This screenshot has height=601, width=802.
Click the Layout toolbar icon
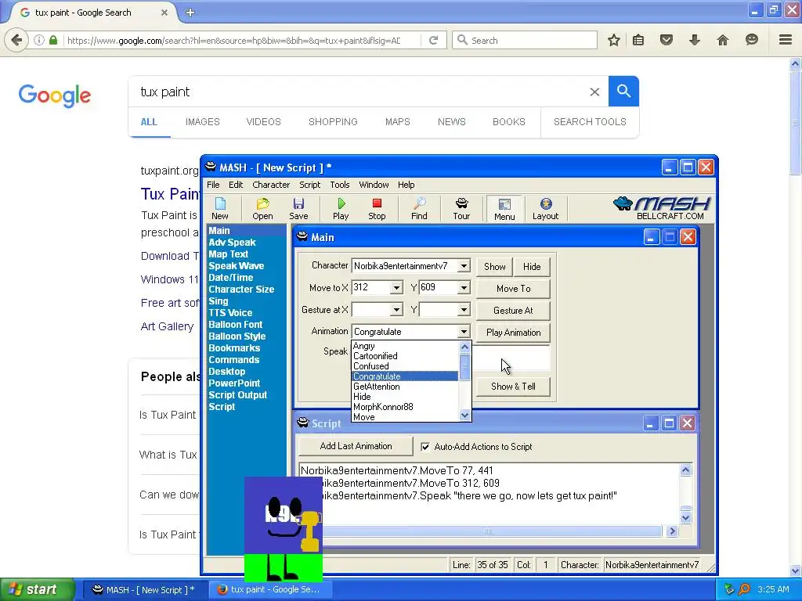point(545,208)
